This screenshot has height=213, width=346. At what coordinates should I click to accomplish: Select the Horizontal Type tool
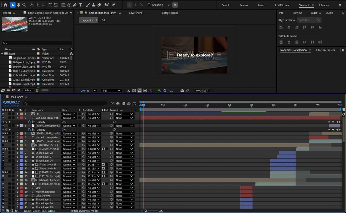pyautogui.click(x=81, y=5)
